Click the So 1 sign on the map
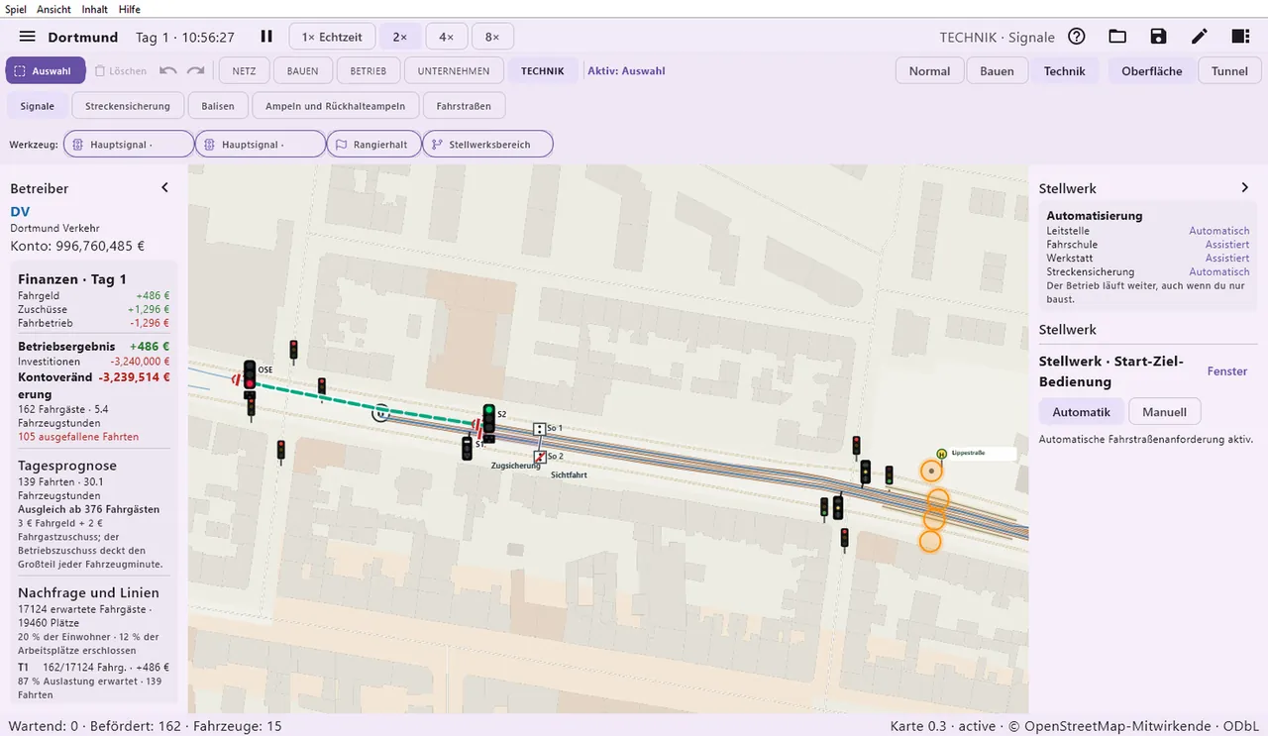 pos(539,429)
